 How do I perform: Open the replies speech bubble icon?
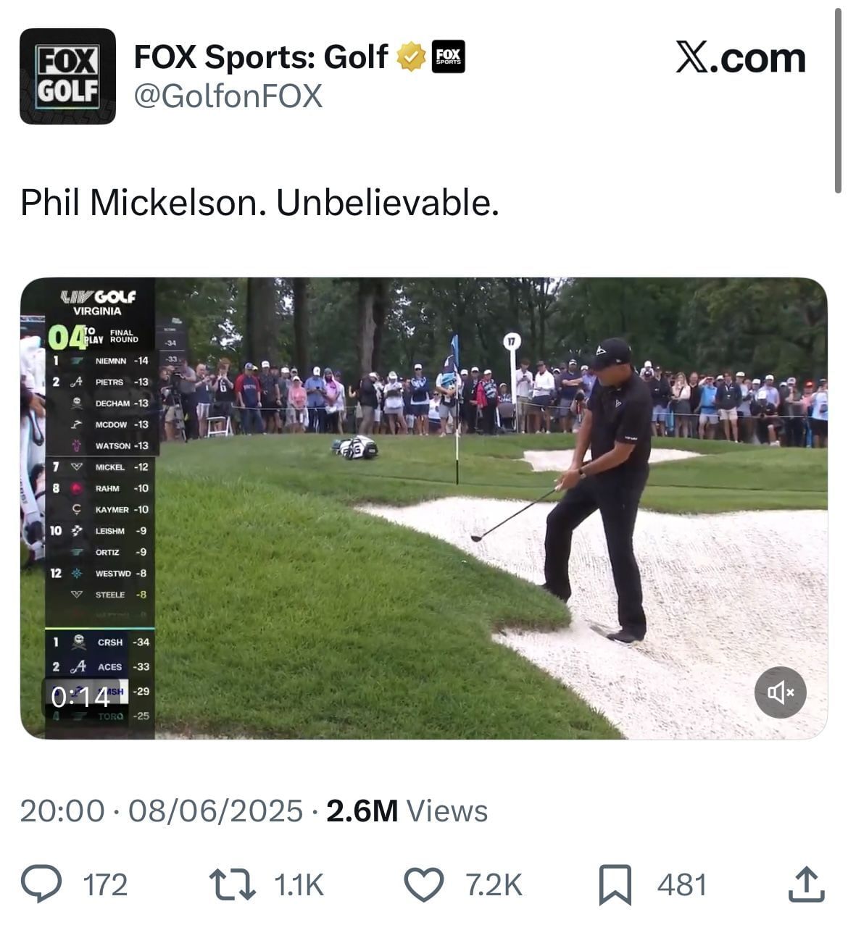41,884
